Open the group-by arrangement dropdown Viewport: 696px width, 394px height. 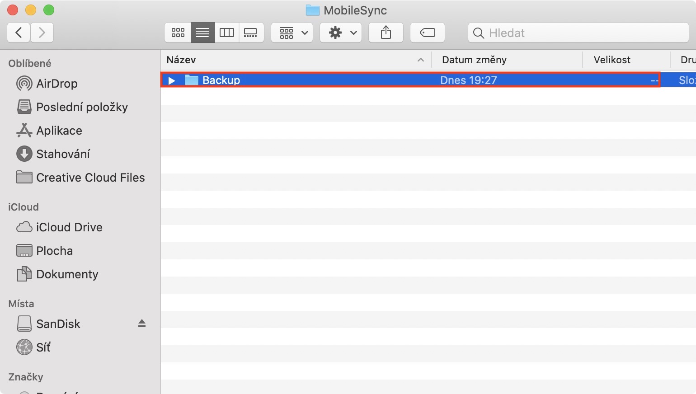[x=292, y=33]
